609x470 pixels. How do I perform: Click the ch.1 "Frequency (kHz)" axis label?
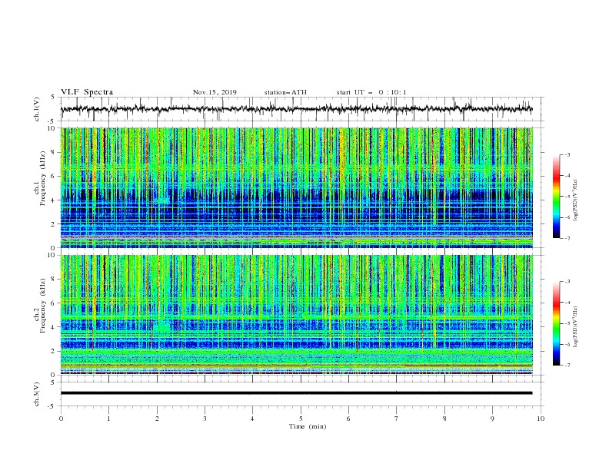tap(43, 178)
